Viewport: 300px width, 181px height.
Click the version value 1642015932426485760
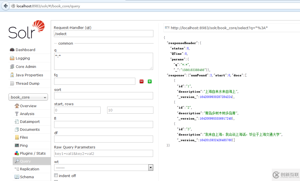tap(216, 140)
